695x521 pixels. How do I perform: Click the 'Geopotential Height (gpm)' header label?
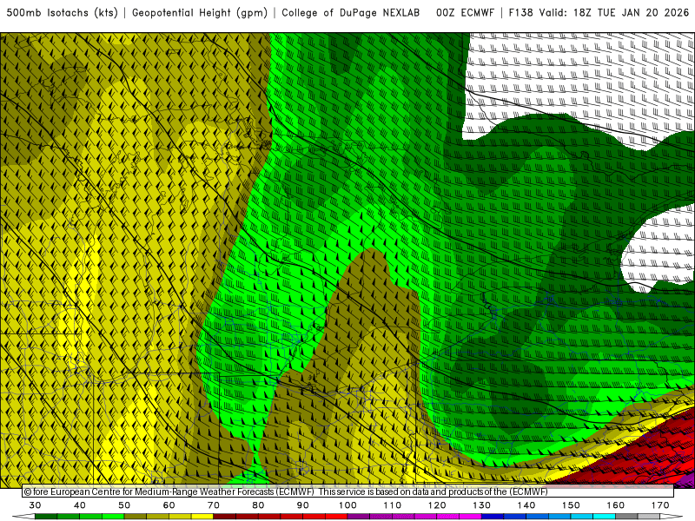[x=200, y=13]
